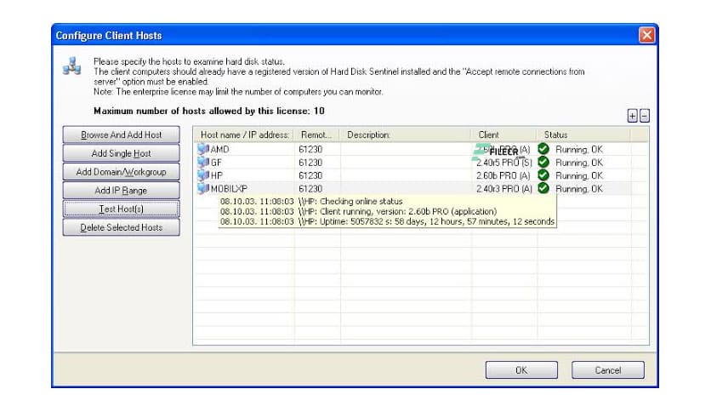The image size is (711, 412).
Task: Add a Domain/Workgroup
Action: click(121, 172)
